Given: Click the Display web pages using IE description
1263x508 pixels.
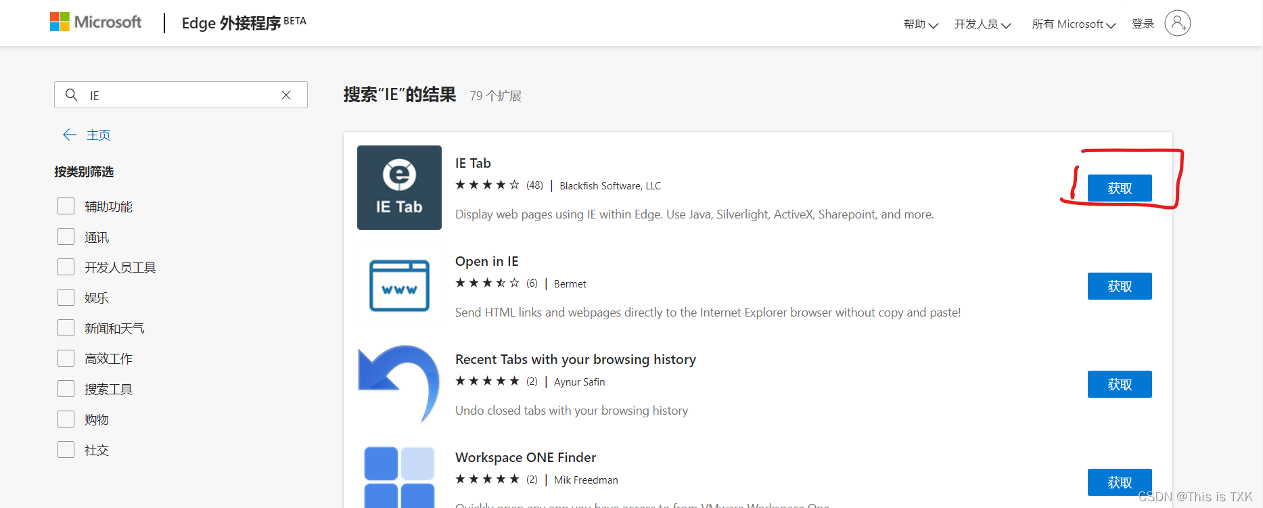Looking at the screenshot, I should click(695, 214).
